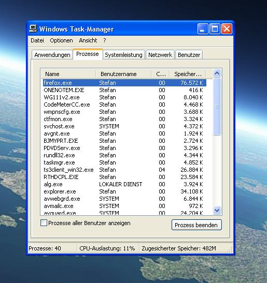The height and width of the screenshot is (283, 267).
Task: Click memory value 26.884 K
Action: [x=192, y=170]
